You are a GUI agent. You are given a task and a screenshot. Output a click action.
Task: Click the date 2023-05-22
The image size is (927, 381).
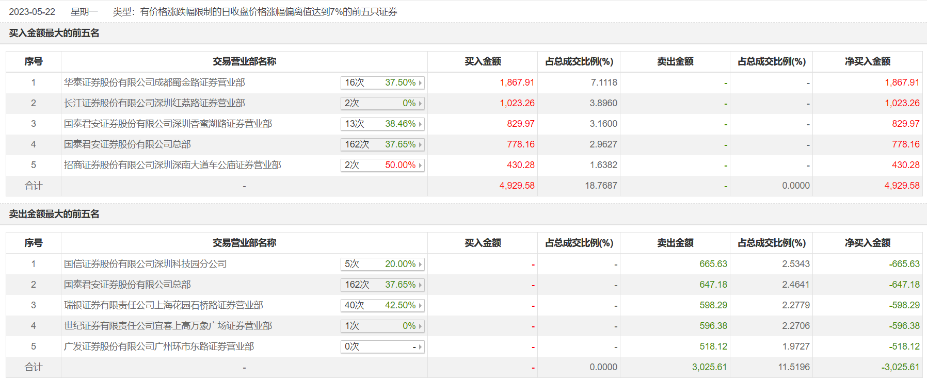[x=32, y=12]
